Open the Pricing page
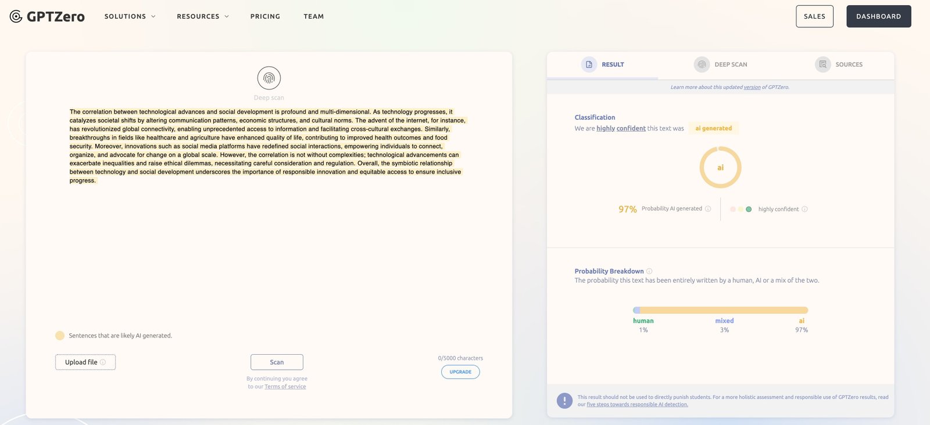Image resolution: width=930 pixels, height=425 pixels. pyautogui.click(x=265, y=16)
